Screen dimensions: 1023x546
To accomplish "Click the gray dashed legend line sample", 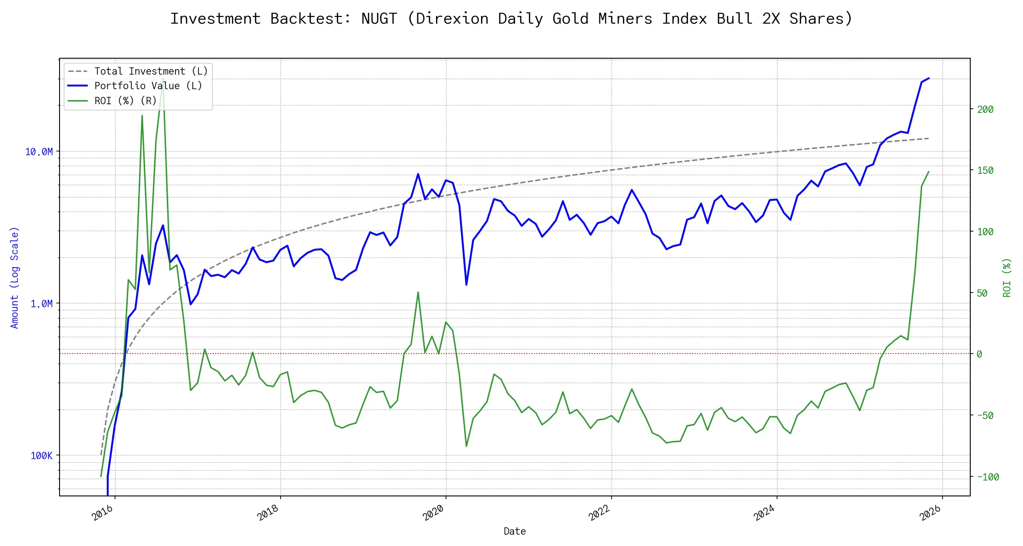I will 78,71.
